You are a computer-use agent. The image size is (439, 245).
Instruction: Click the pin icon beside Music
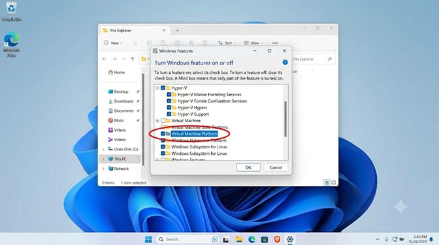[138, 120]
